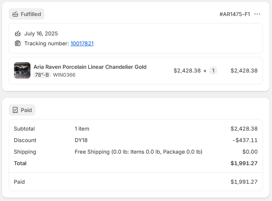Click the Paid receipt badge icon
This screenshot has width=272, height=201.
[x=15, y=110]
